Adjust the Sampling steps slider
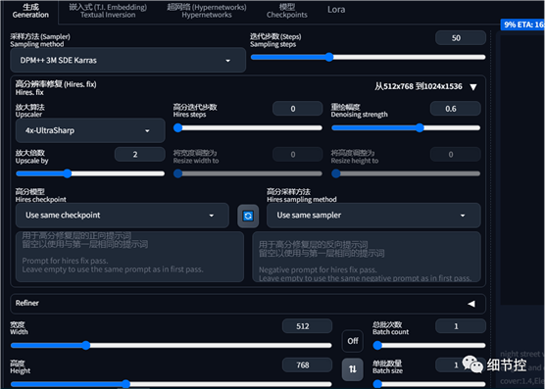 [x=368, y=57]
